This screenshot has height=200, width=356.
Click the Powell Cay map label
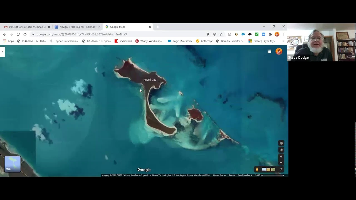149,80
